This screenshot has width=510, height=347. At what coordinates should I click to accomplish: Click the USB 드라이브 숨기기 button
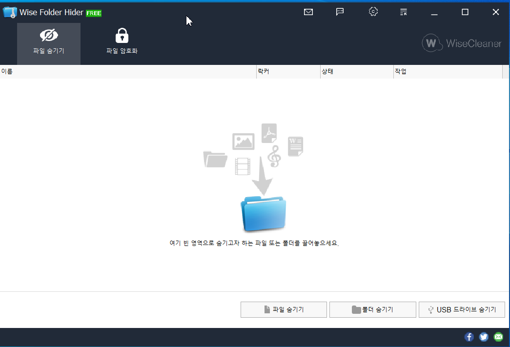coord(462,309)
